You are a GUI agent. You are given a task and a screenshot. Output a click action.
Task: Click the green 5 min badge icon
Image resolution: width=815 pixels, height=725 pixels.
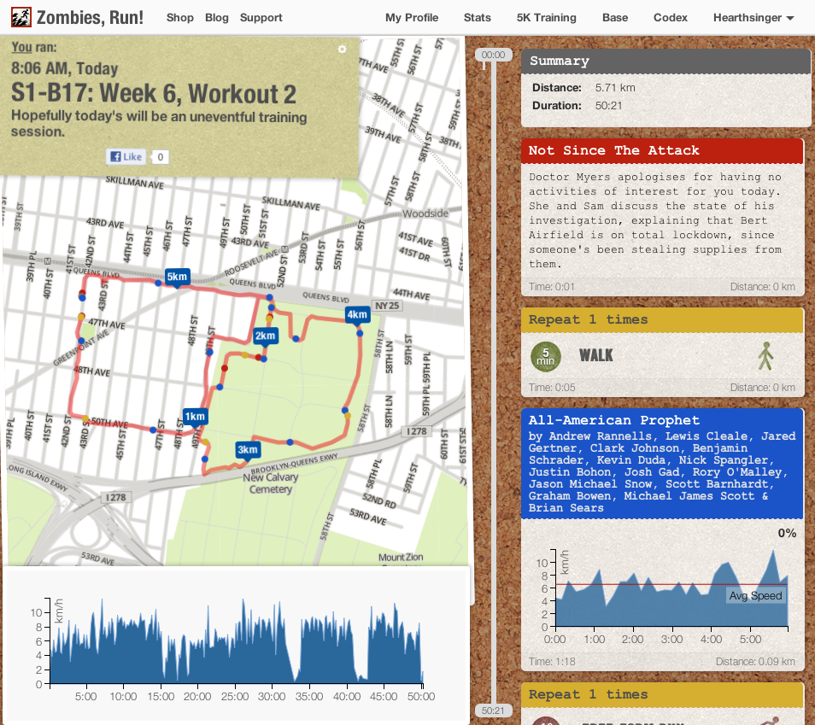(546, 356)
